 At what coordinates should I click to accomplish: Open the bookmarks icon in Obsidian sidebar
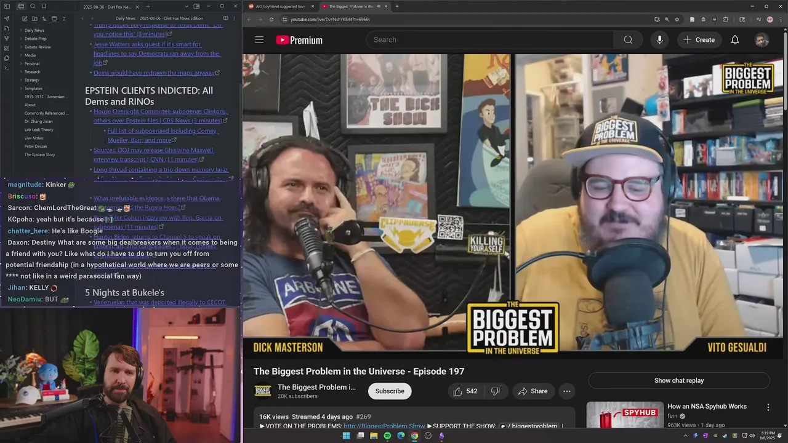[44, 6]
